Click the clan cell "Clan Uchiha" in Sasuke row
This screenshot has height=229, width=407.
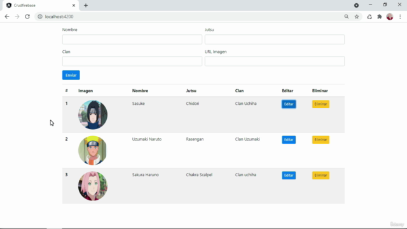click(246, 103)
